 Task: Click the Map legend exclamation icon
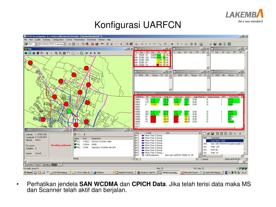click(x=42, y=53)
